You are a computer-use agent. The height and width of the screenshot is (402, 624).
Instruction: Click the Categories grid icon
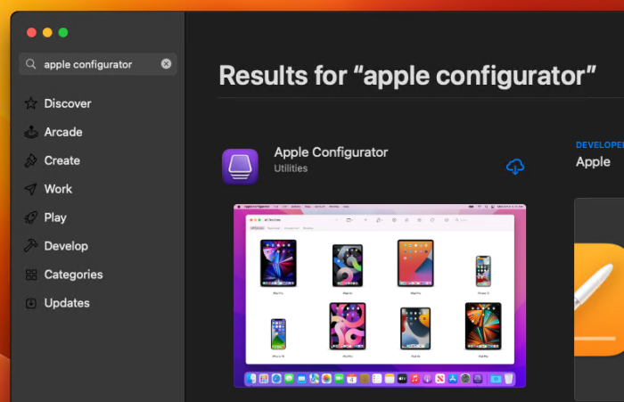pos(30,275)
